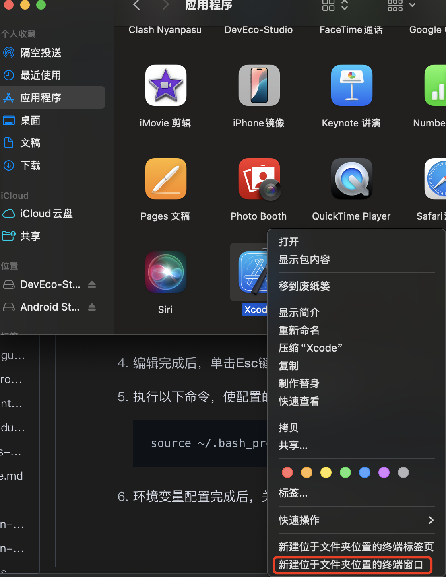Switch to icon grid view button
This screenshot has height=577, width=446.
[x=328, y=5]
